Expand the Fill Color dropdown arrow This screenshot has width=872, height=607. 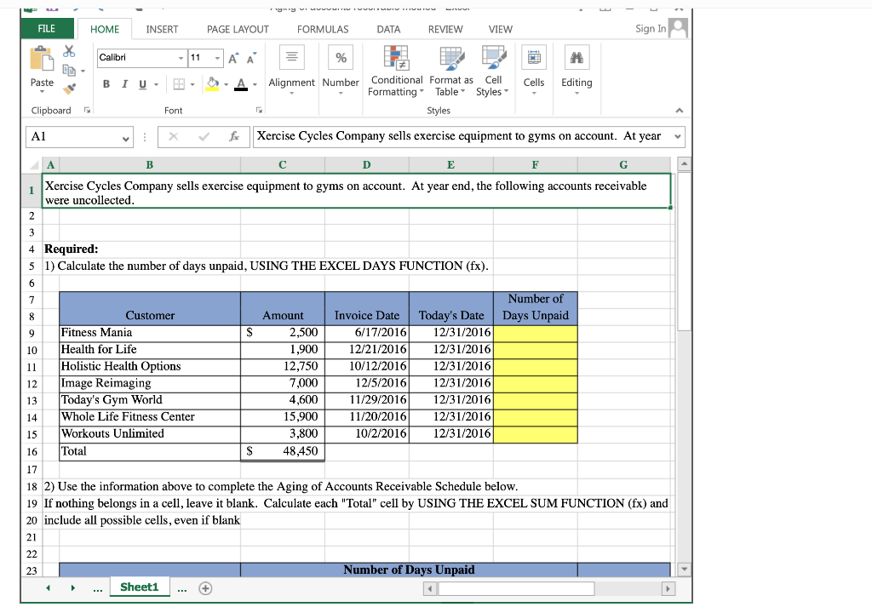[227, 84]
